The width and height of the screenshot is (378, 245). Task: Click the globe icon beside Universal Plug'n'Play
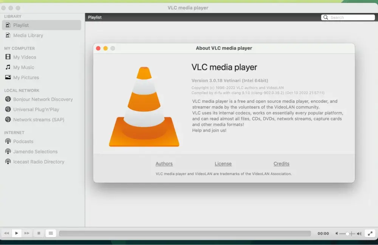click(8, 109)
